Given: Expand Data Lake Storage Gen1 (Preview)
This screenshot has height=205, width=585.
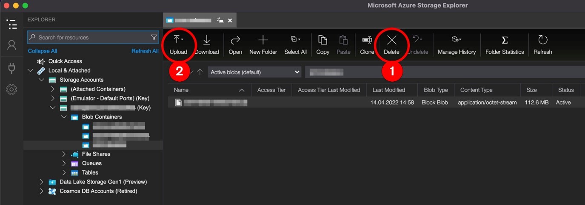Looking at the screenshot, I should 42,182.
